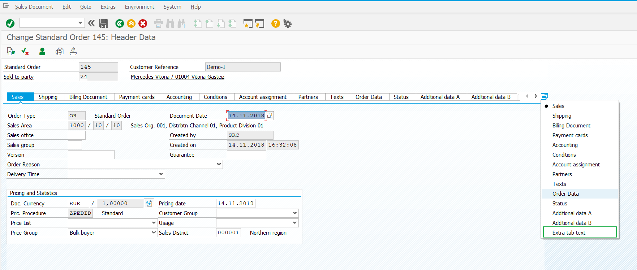Screen dimensions: 637x270
Task: Click the stamp icon in the application toolbar
Action: tap(73, 51)
